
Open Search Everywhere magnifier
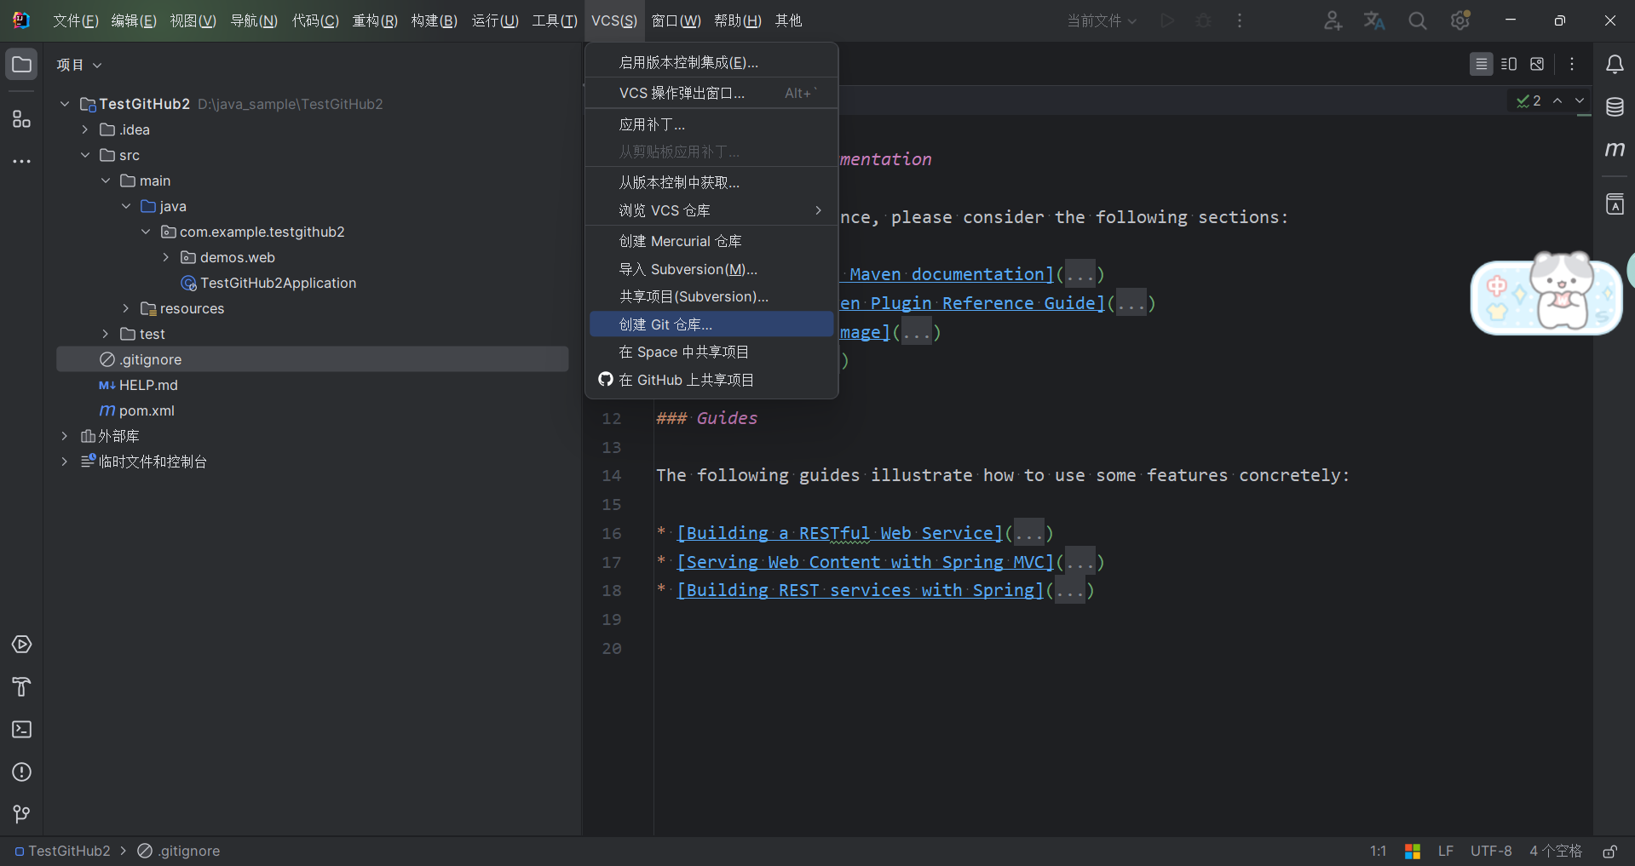pyautogui.click(x=1417, y=20)
